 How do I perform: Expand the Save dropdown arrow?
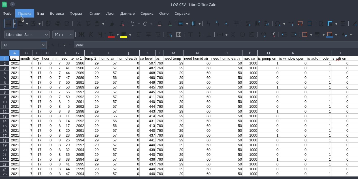39,24
